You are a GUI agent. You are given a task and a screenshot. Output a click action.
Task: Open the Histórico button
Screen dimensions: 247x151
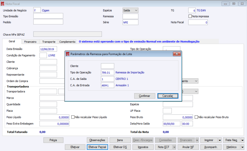pyautogui.click(x=232, y=147)
